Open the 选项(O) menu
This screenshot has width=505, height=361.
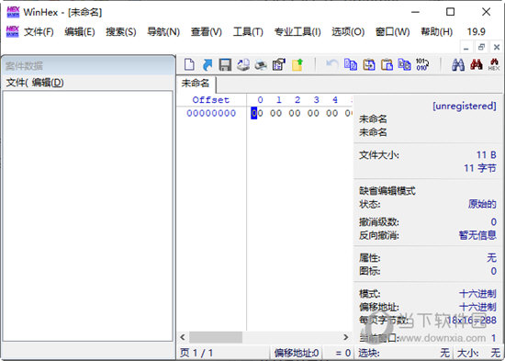pos(348,31)
